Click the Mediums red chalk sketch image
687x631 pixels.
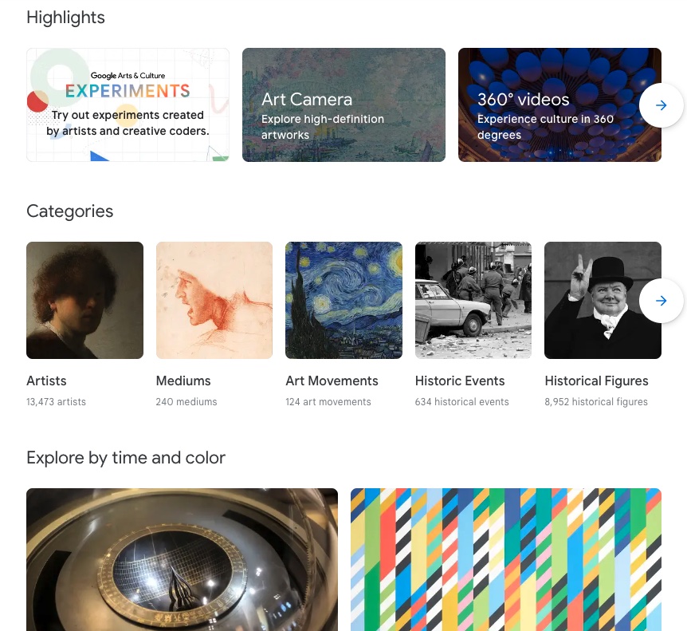(x=214, y=300)
